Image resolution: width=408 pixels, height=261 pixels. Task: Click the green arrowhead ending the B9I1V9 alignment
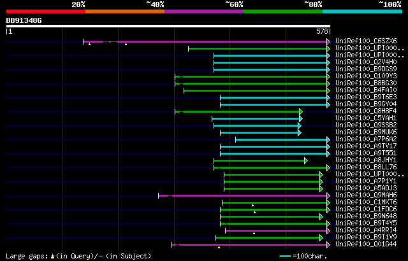point(321,238)
